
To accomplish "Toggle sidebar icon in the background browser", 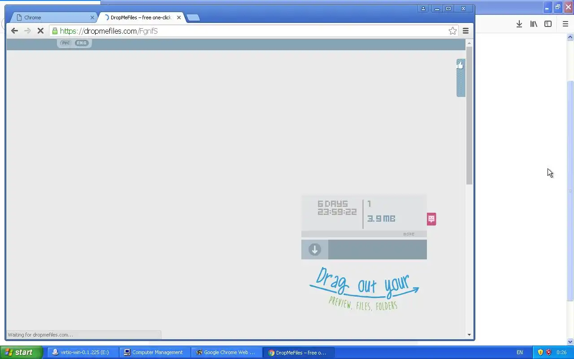I will [548, 24].
